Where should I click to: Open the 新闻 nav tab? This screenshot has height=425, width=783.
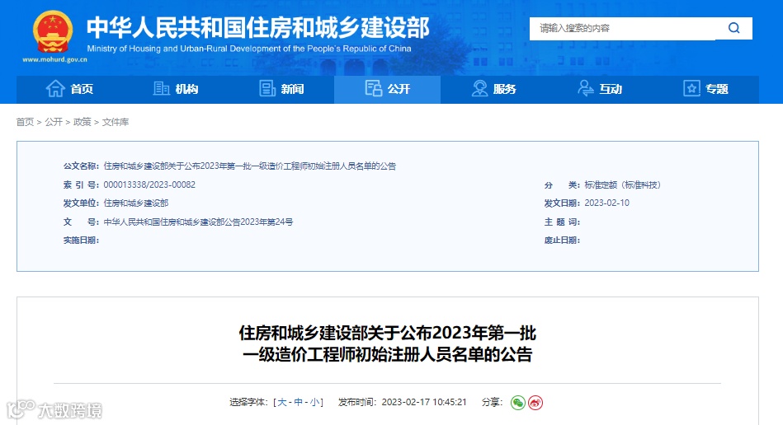281,89
